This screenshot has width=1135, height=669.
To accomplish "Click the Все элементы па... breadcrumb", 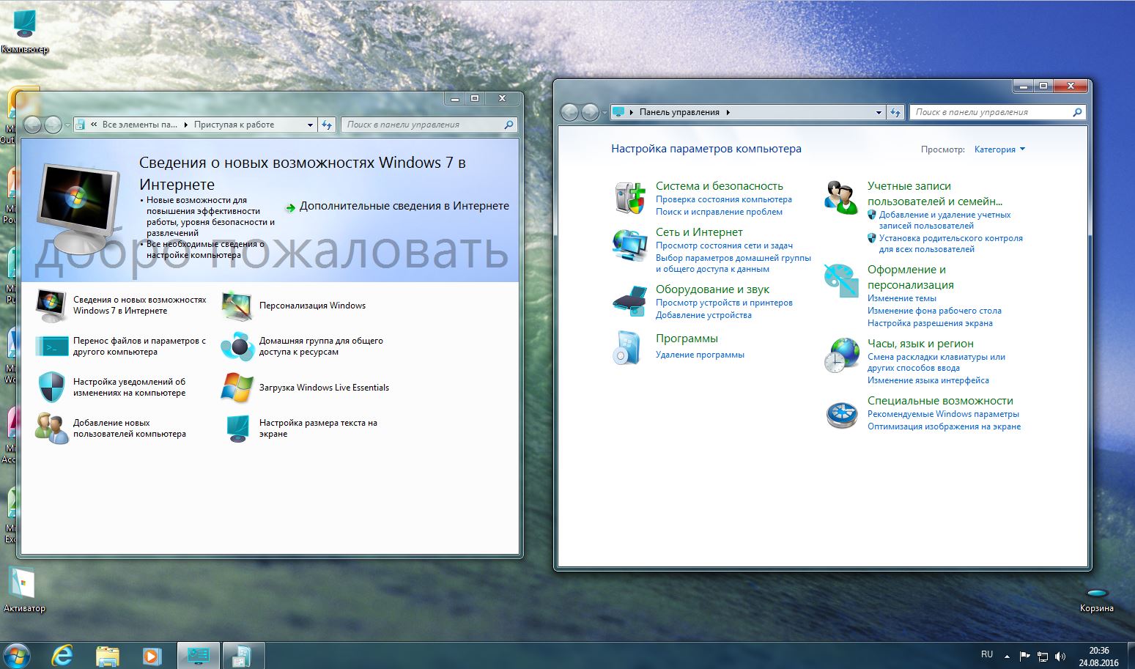I will [x=139, y=125].
